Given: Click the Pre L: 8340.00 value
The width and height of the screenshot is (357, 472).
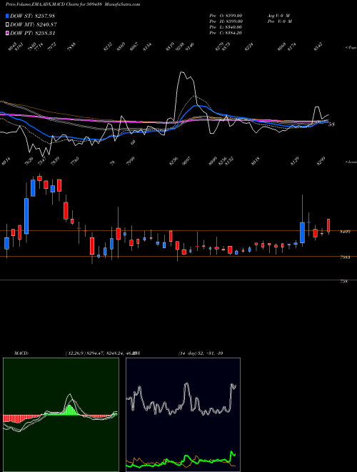Looking at the screenshot, I should [x=226, y=27].
